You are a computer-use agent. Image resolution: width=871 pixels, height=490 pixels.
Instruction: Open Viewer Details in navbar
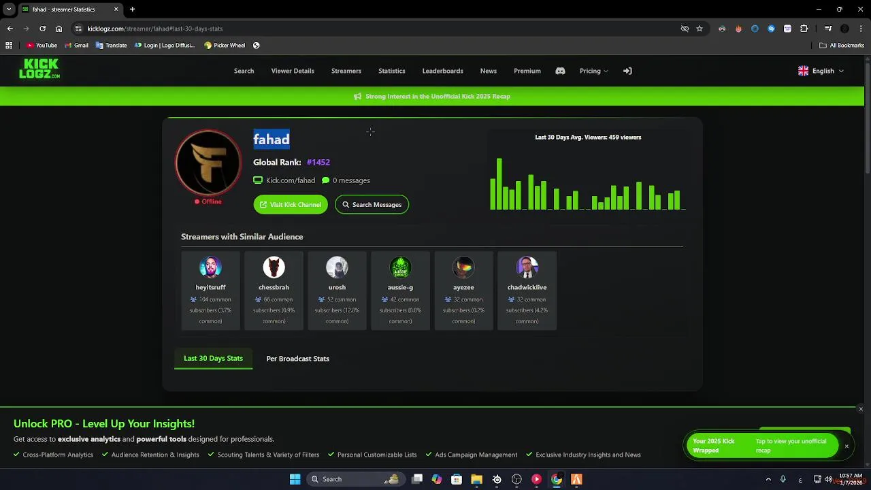point(293,71)
